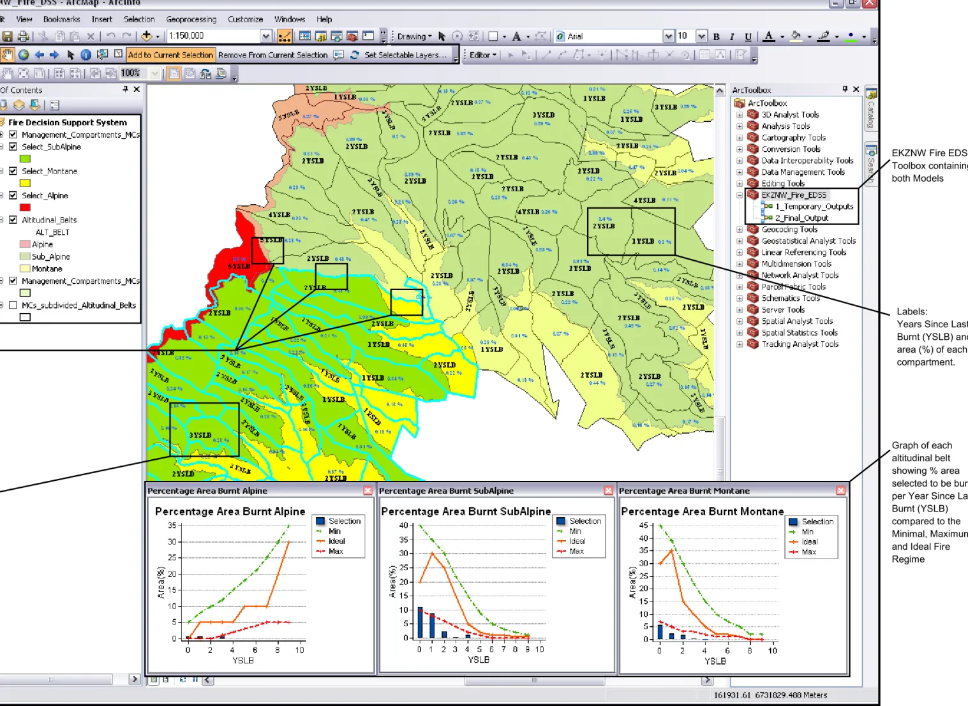Toggle the Altitudinal_Belts layer checkbox
968x706 pixels.
[x=13, y=219]
